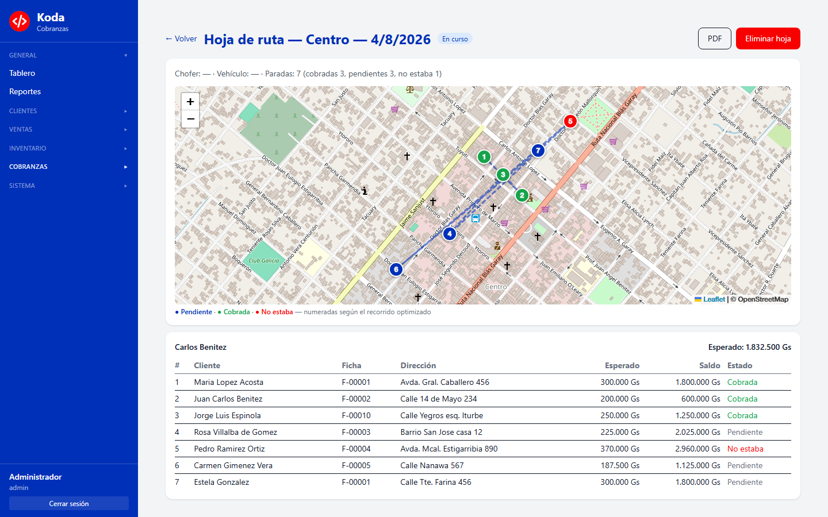Expand the GENERAL sidebar section

coord(69,55)
